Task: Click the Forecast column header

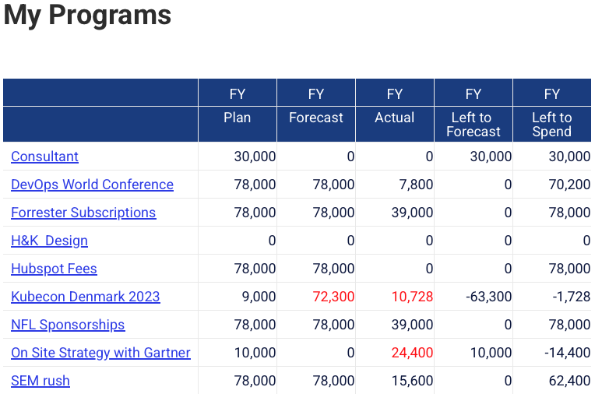Action: [x=316, y=118]
